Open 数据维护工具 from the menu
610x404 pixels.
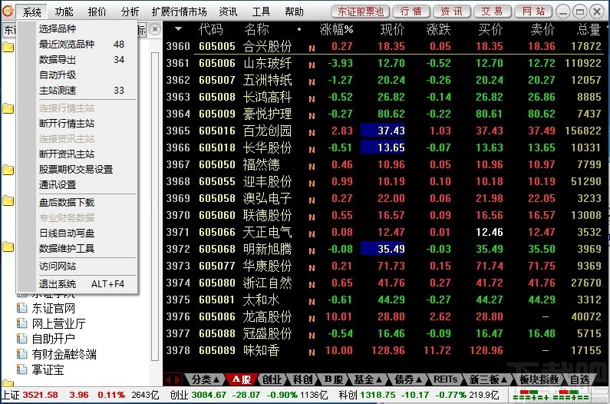tap(77, 248)
